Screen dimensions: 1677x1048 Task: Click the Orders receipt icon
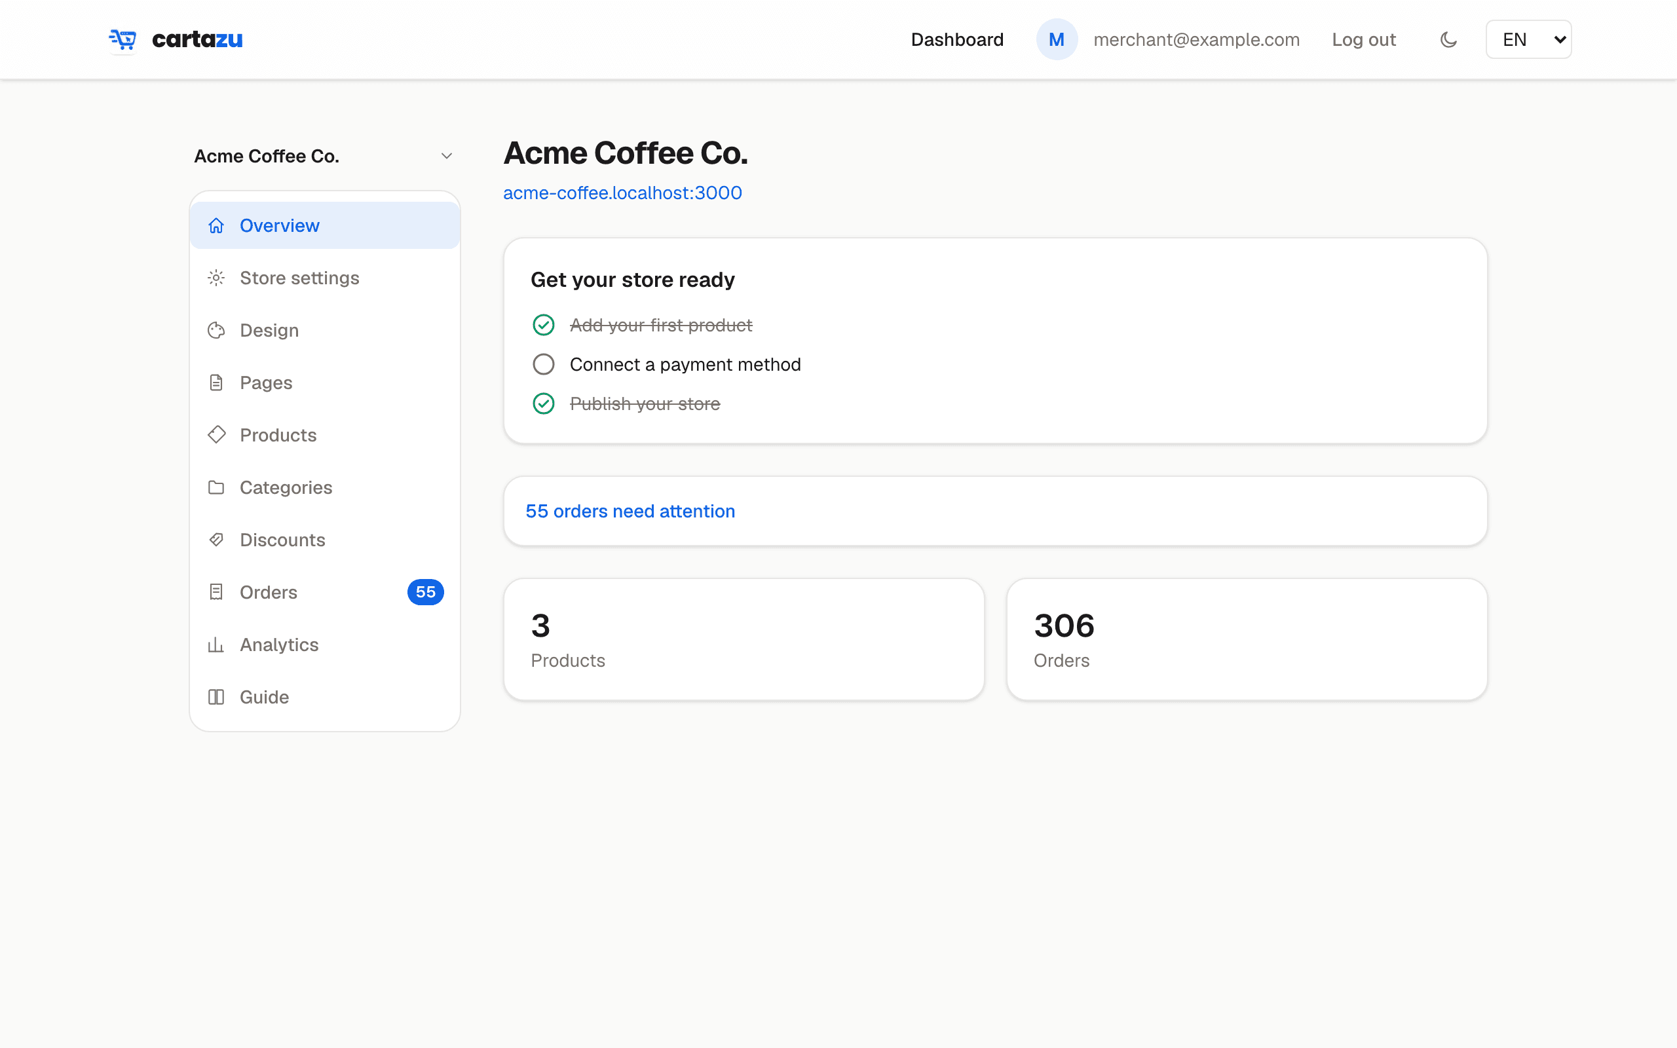point(216,592)
